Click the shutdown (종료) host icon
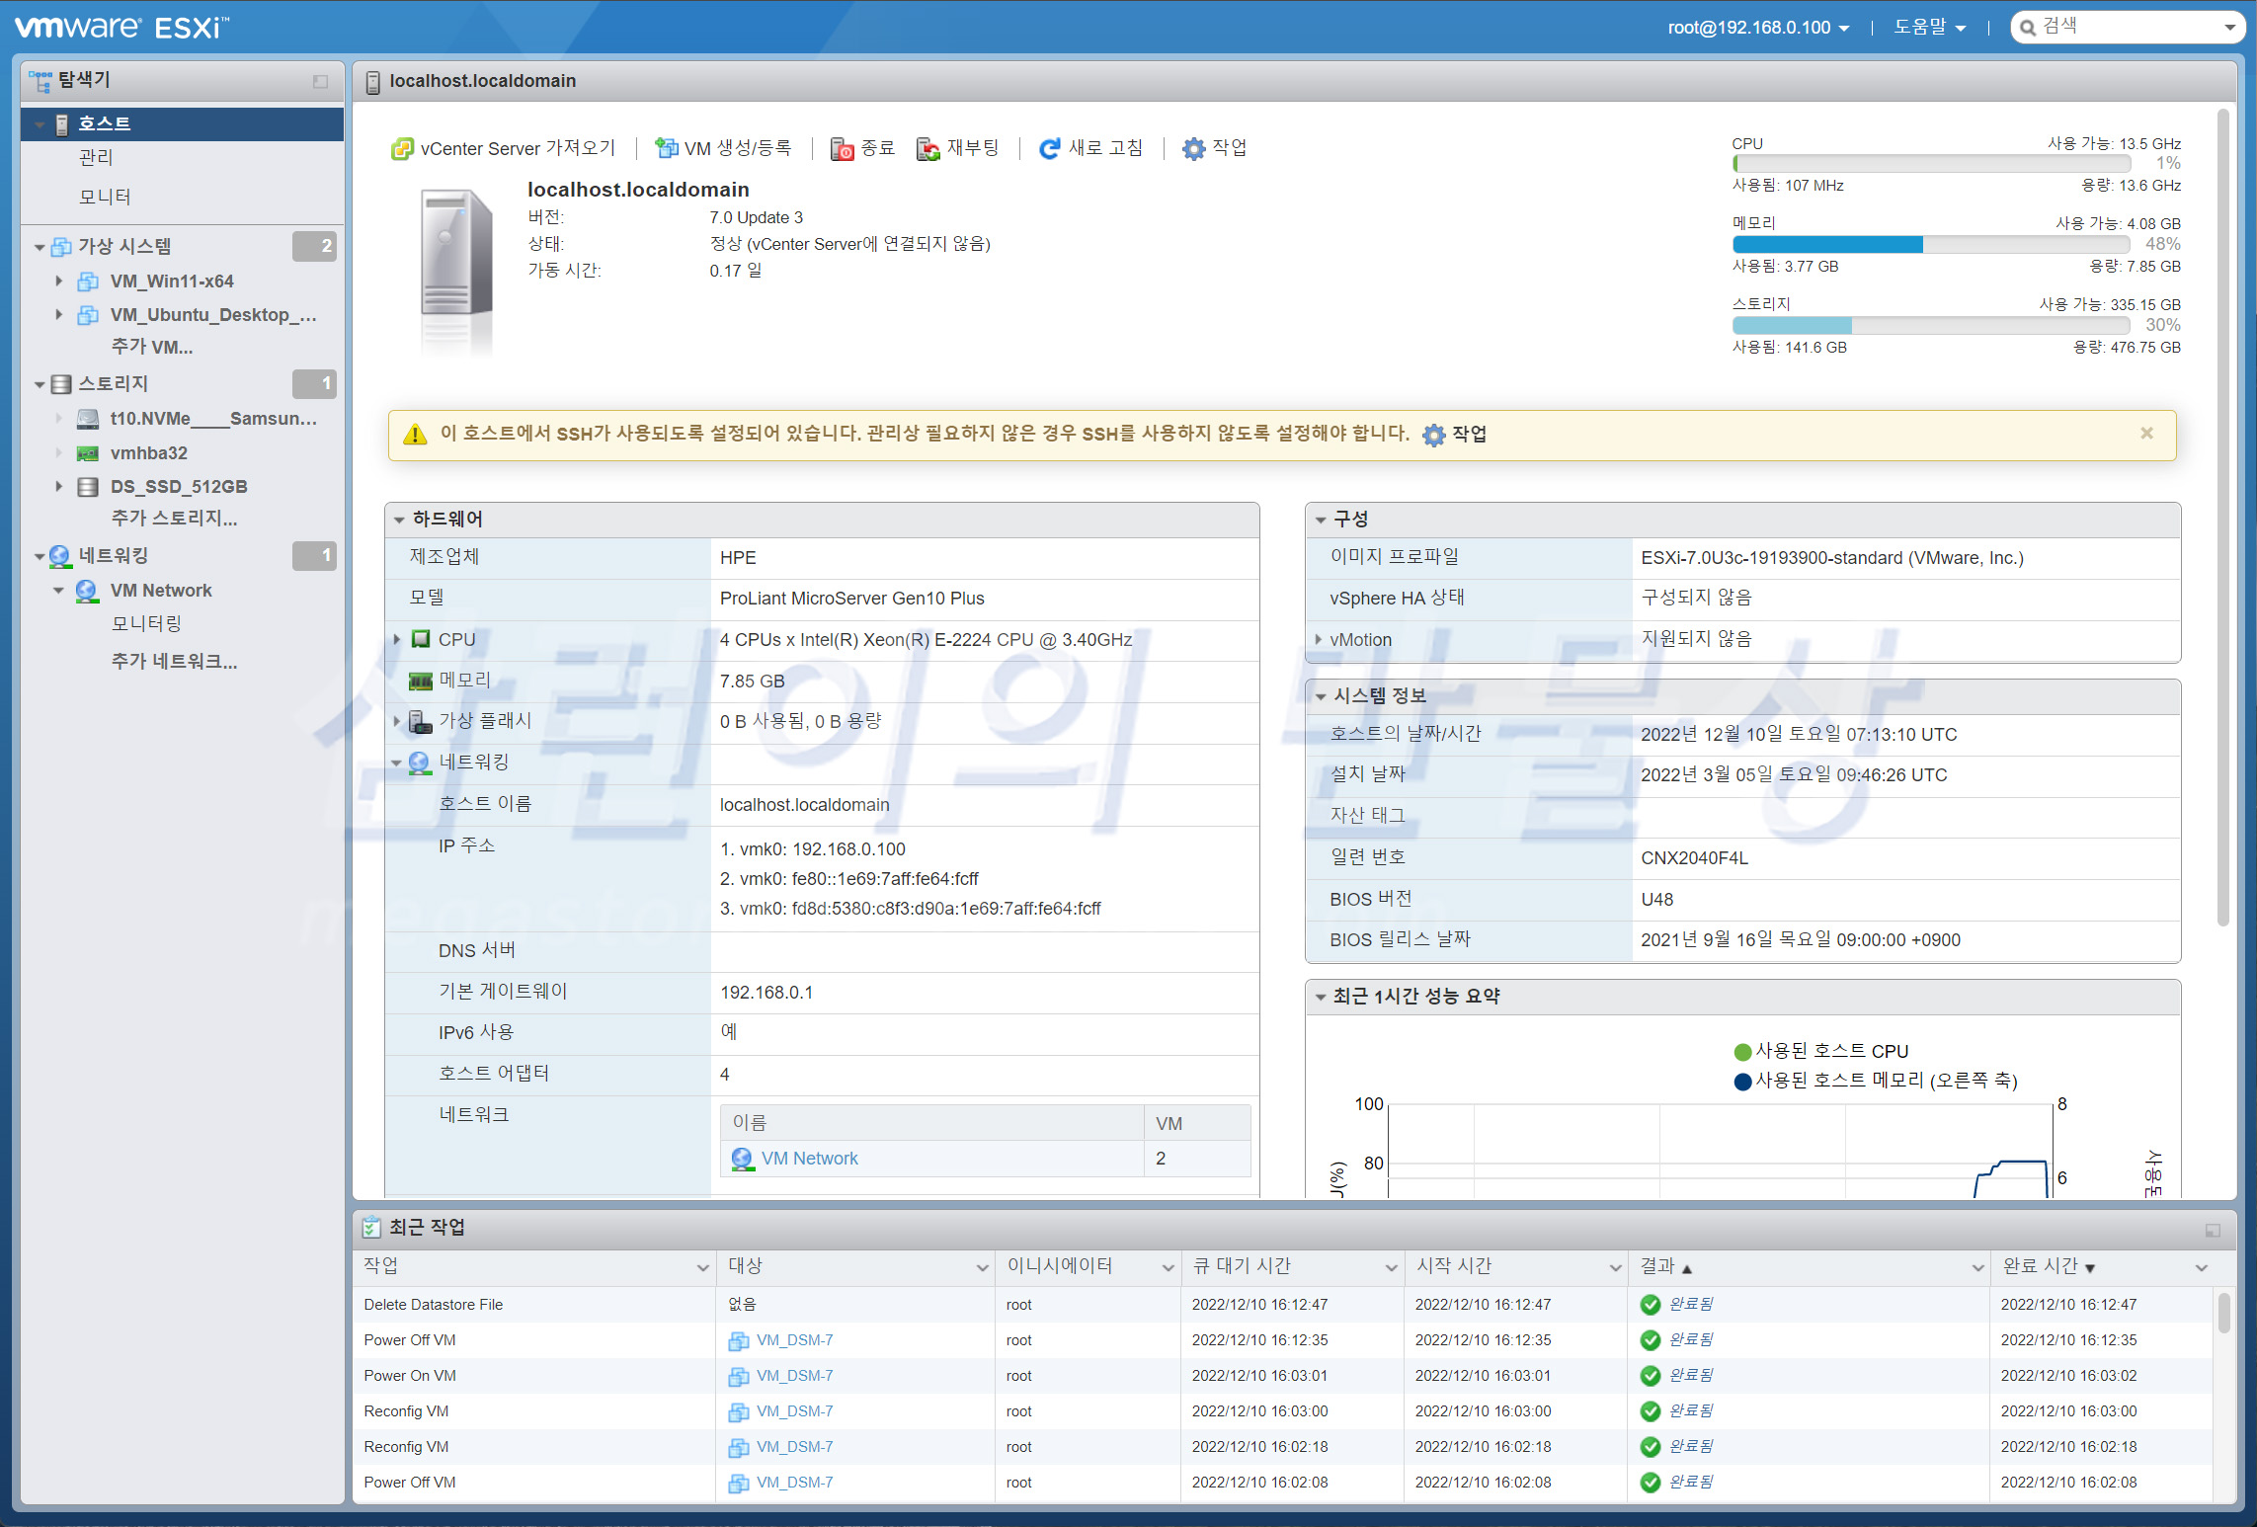 click(842, 149)
